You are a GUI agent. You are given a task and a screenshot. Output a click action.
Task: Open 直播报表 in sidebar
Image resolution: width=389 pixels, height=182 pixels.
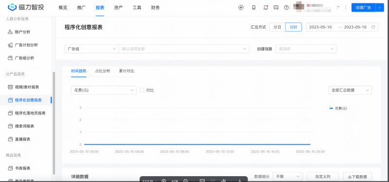(x=22, y=139)
